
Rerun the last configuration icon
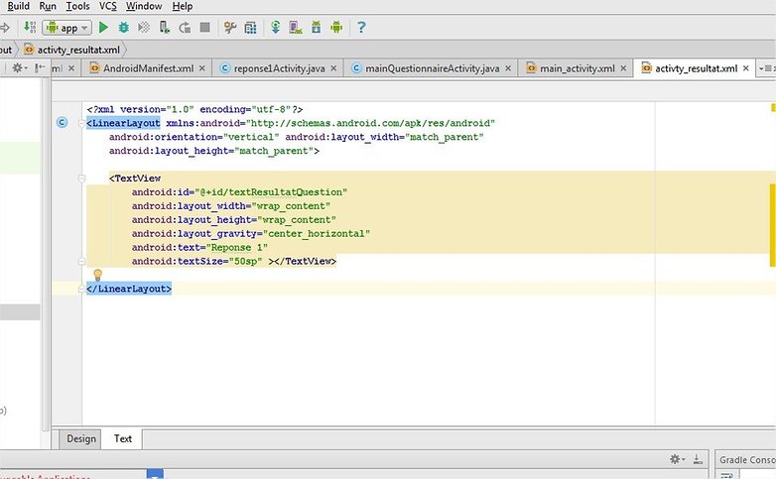pos(185,27)
